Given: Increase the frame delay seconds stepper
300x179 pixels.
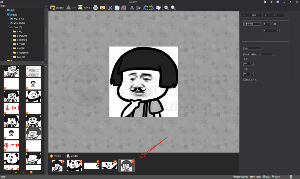Looking at the screenshot, I should [272, 23].
